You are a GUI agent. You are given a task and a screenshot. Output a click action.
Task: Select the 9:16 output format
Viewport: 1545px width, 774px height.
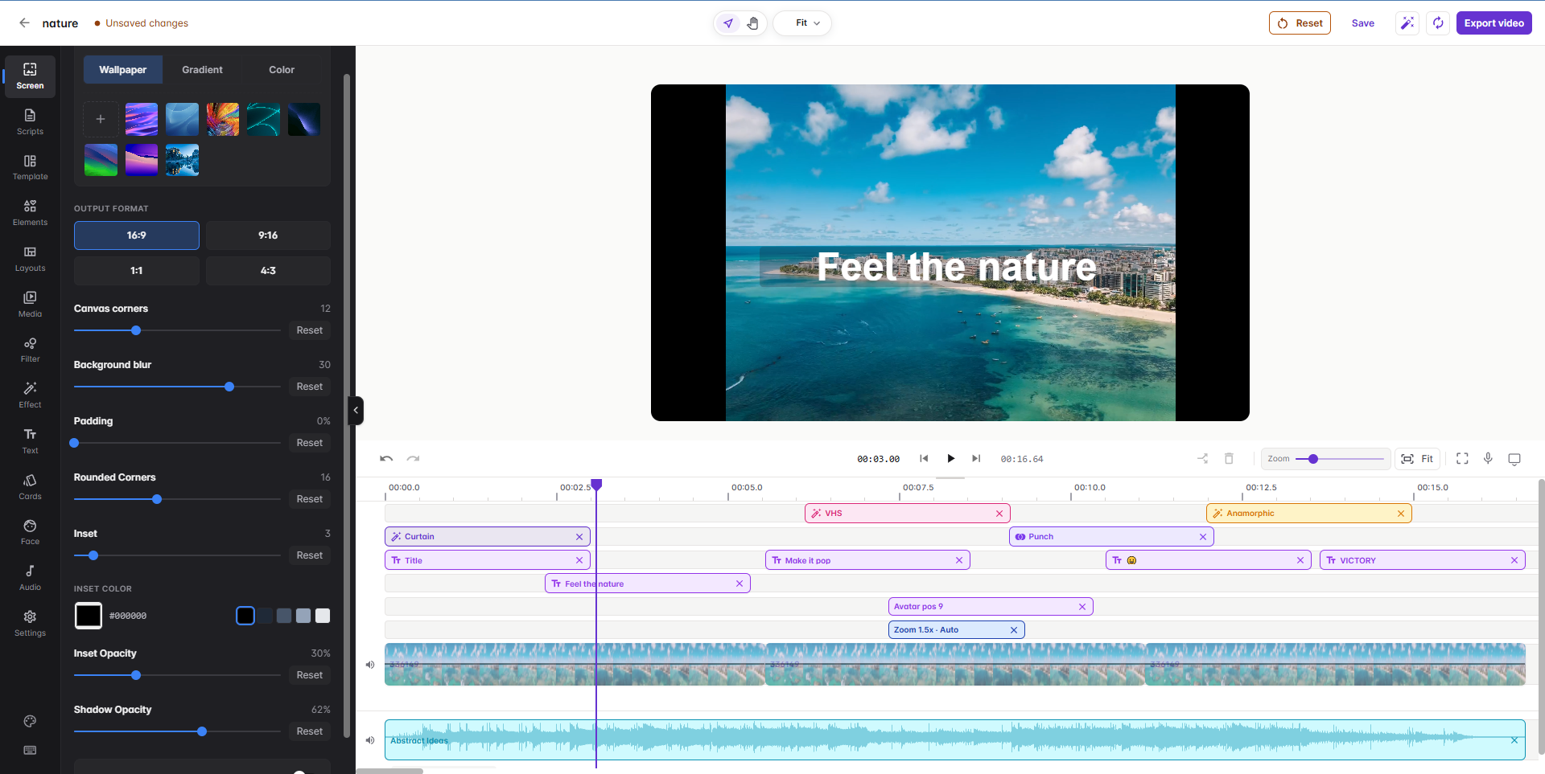pos(268,235)
